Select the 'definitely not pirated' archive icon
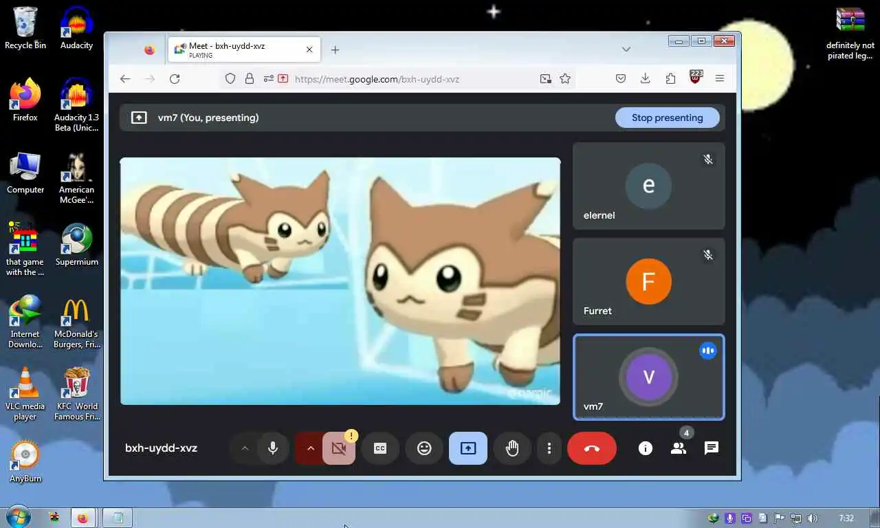 [850, 34]
